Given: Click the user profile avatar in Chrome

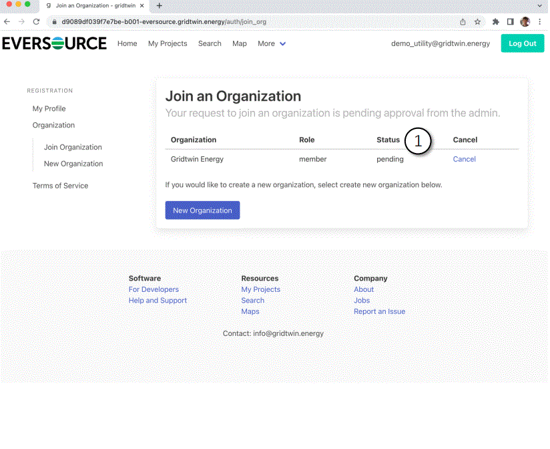Looking at the screenshot, I should [525, 21].
